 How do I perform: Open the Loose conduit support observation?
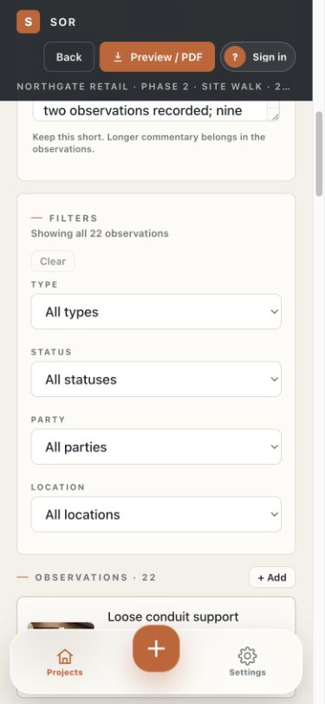point(156,617)
